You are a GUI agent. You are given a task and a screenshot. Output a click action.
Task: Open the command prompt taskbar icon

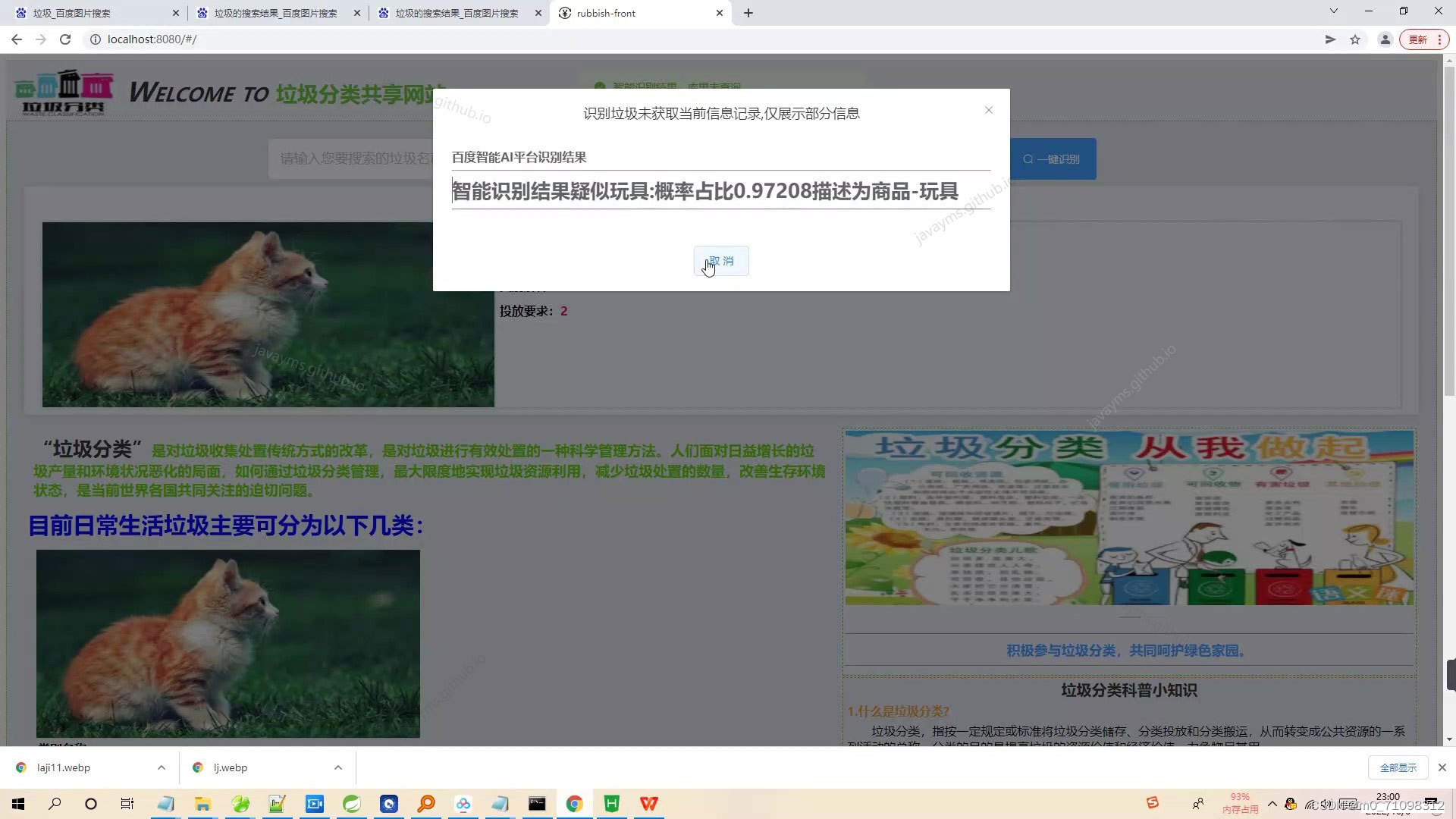pos(537,804)
